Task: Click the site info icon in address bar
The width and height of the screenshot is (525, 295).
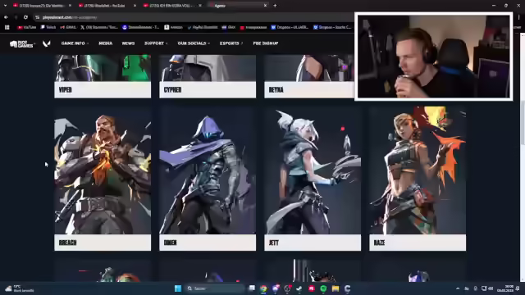Action: click(x=38, y=17)
